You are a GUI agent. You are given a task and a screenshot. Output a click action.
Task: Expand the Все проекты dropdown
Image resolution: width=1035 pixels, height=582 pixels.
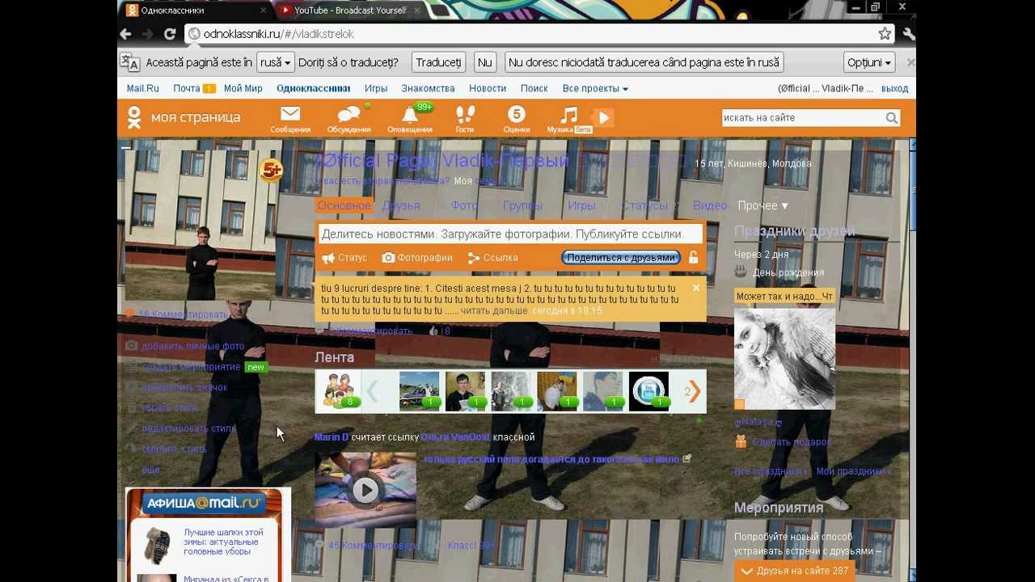595,88
